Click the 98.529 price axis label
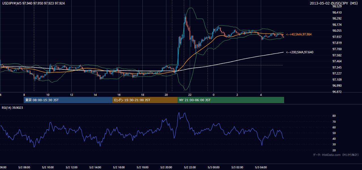362x170 pixels. 337,6
